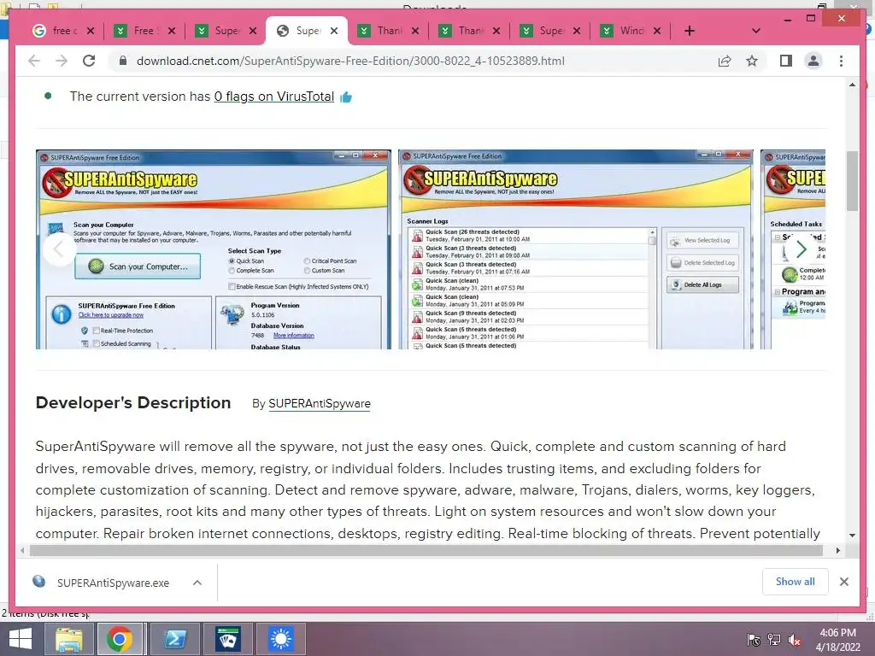Click the SUPERAntiSpyware.exe download file icon
The height and width of the screenshot is (656, 875).
39,582
